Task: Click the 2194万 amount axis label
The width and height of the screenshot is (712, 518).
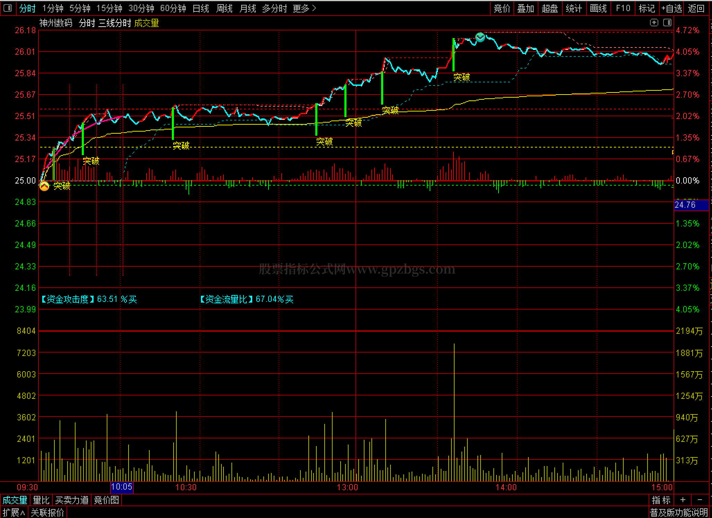Action: point(689,331)
